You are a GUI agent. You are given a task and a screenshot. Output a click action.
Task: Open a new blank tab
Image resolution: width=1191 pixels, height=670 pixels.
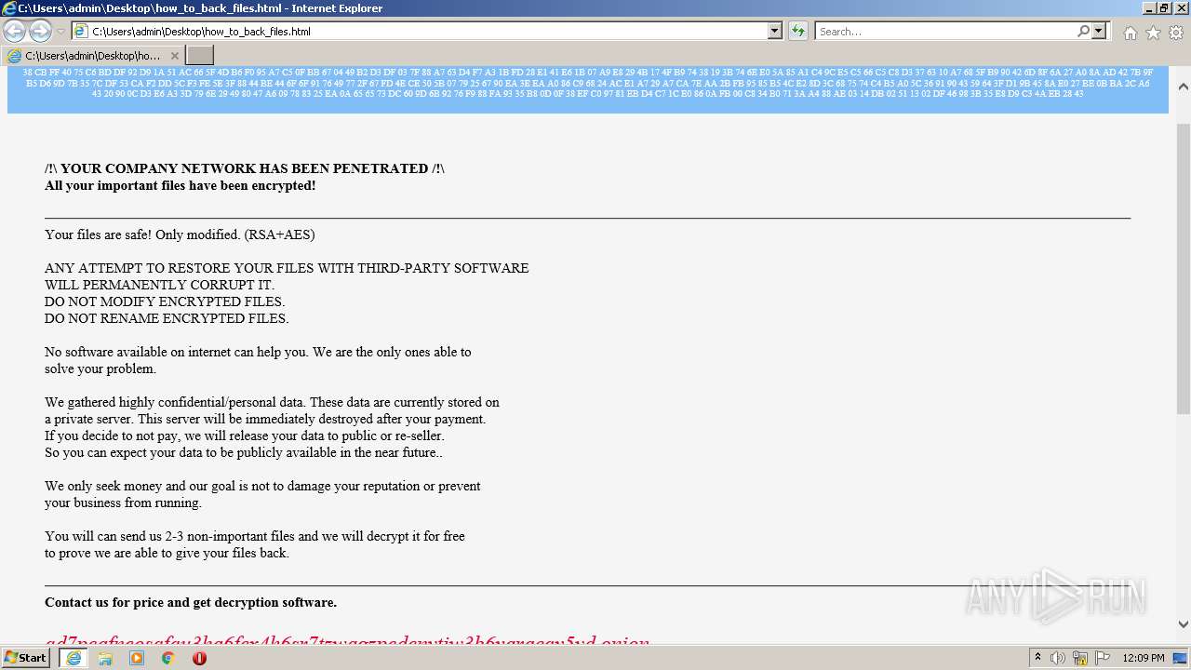pyautogui.click(x=200, y=56)
